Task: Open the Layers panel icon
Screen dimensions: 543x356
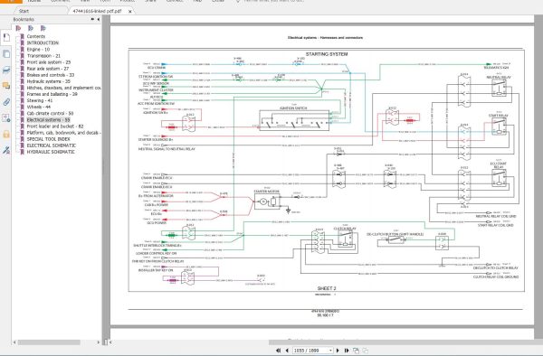Action: click(6, 70)
